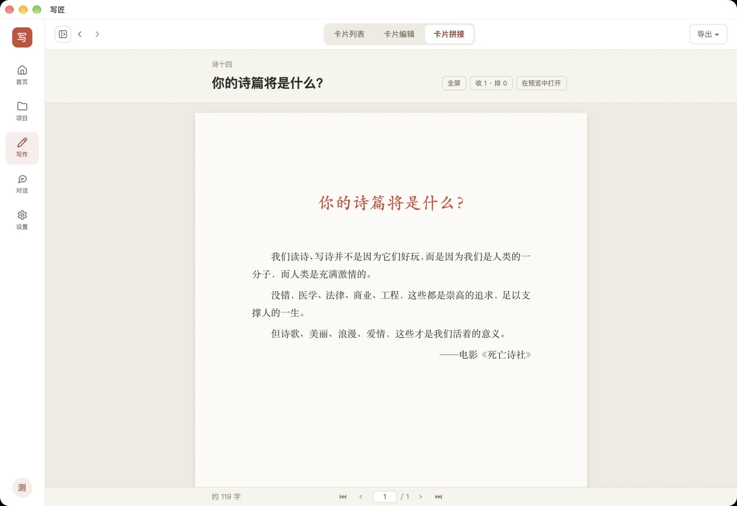Select the 写作 writing section
Viewport: 737px width, 506px height.
point(22,148)
